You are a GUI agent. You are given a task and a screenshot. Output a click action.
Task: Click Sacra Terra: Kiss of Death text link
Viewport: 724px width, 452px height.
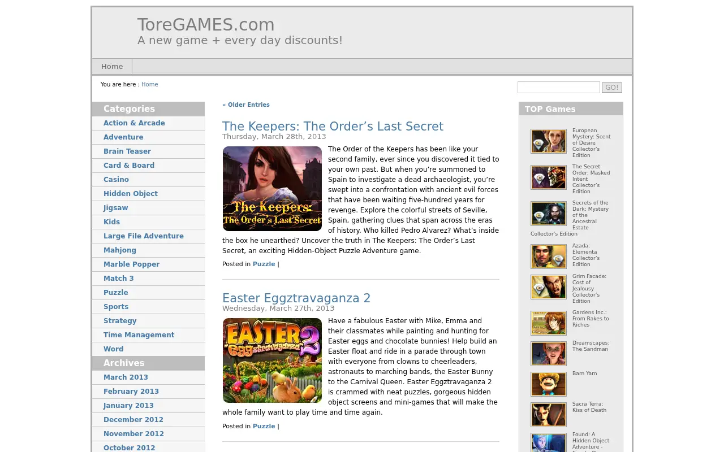pos(589,407)
